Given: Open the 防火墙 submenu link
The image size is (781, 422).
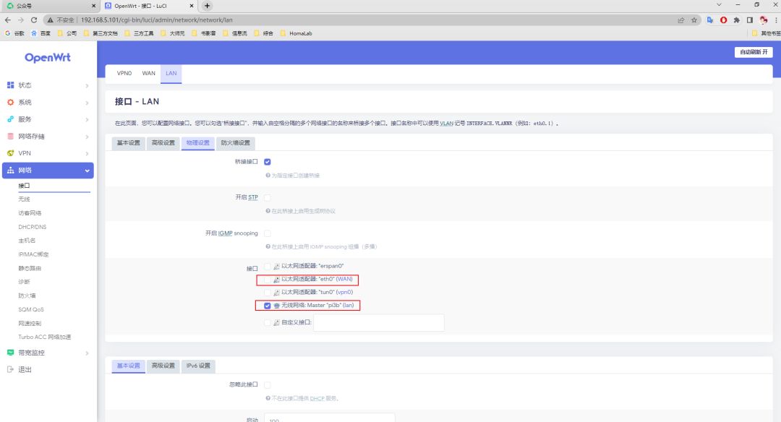Looking at the screenshot, I should [x=27, y=296].
